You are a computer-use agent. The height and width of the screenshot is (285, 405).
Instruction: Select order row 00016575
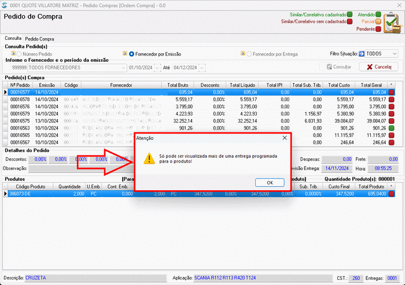click(198, 121)
